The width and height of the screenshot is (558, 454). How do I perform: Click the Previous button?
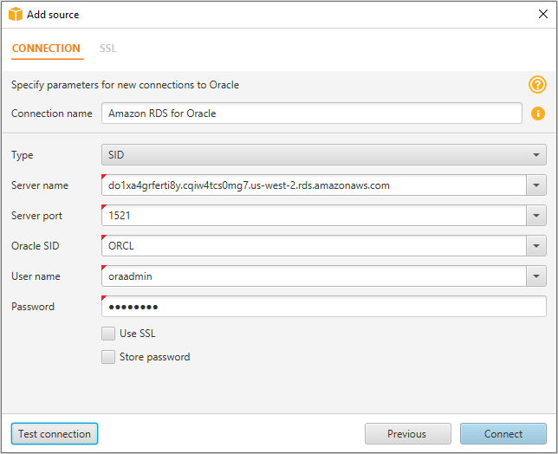tap(407, 434)
